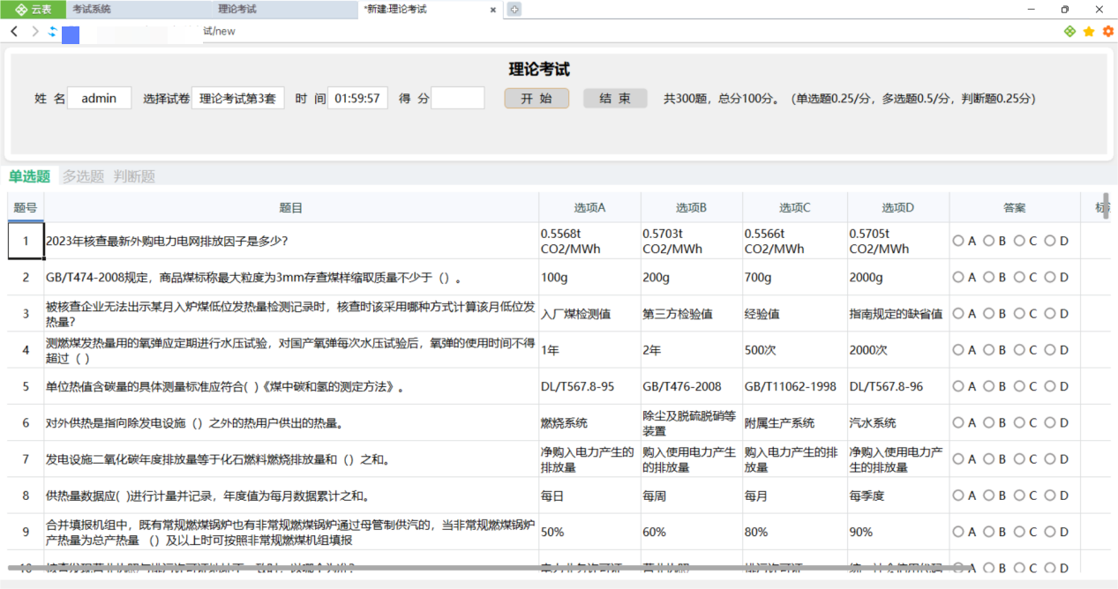Click the 2000次 option cell
The width and height of the screenshot is (1118, 589).
click(x=898, y=350)
